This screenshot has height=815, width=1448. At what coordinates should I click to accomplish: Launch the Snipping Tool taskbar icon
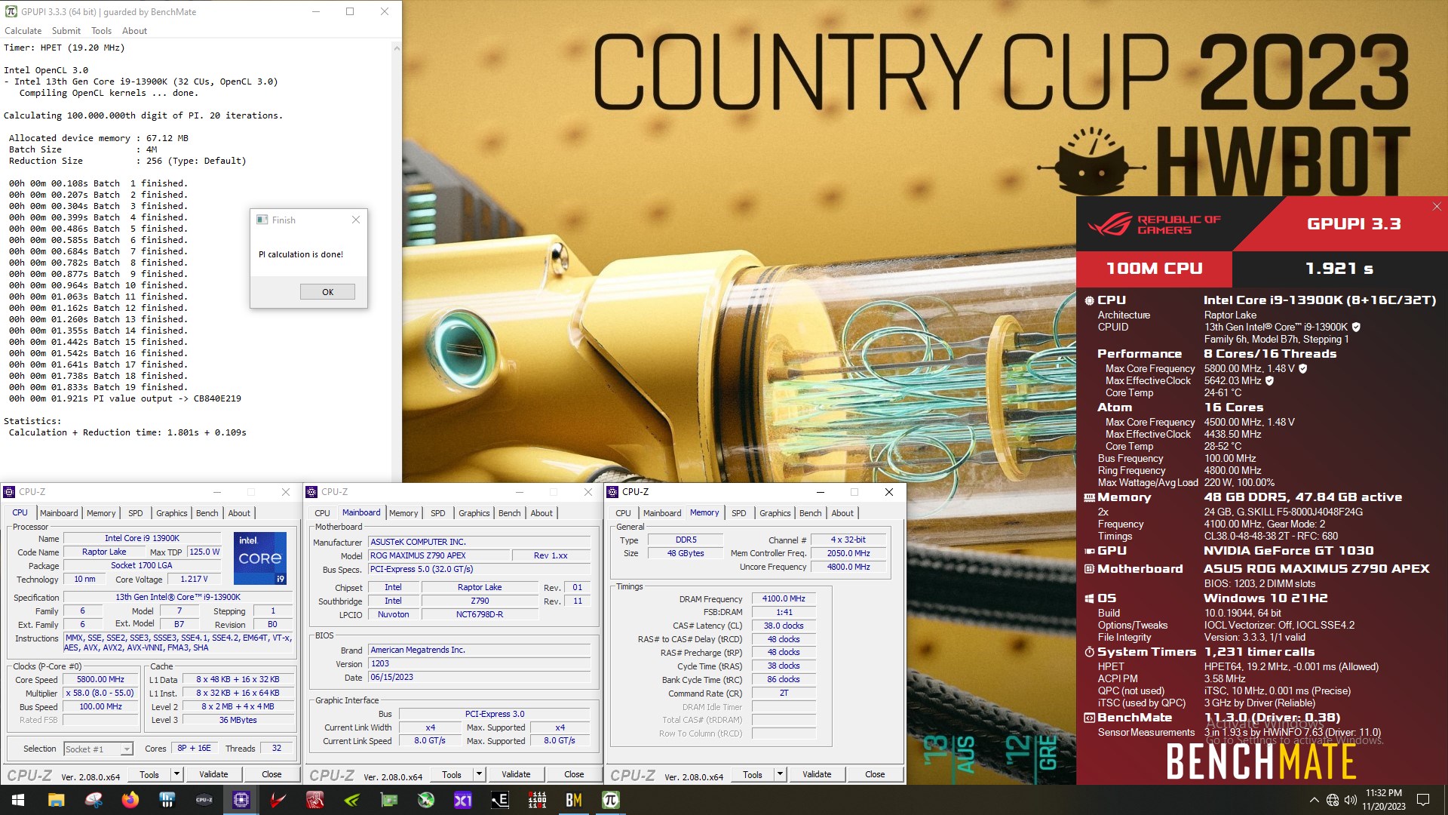(x=94, y=800)
